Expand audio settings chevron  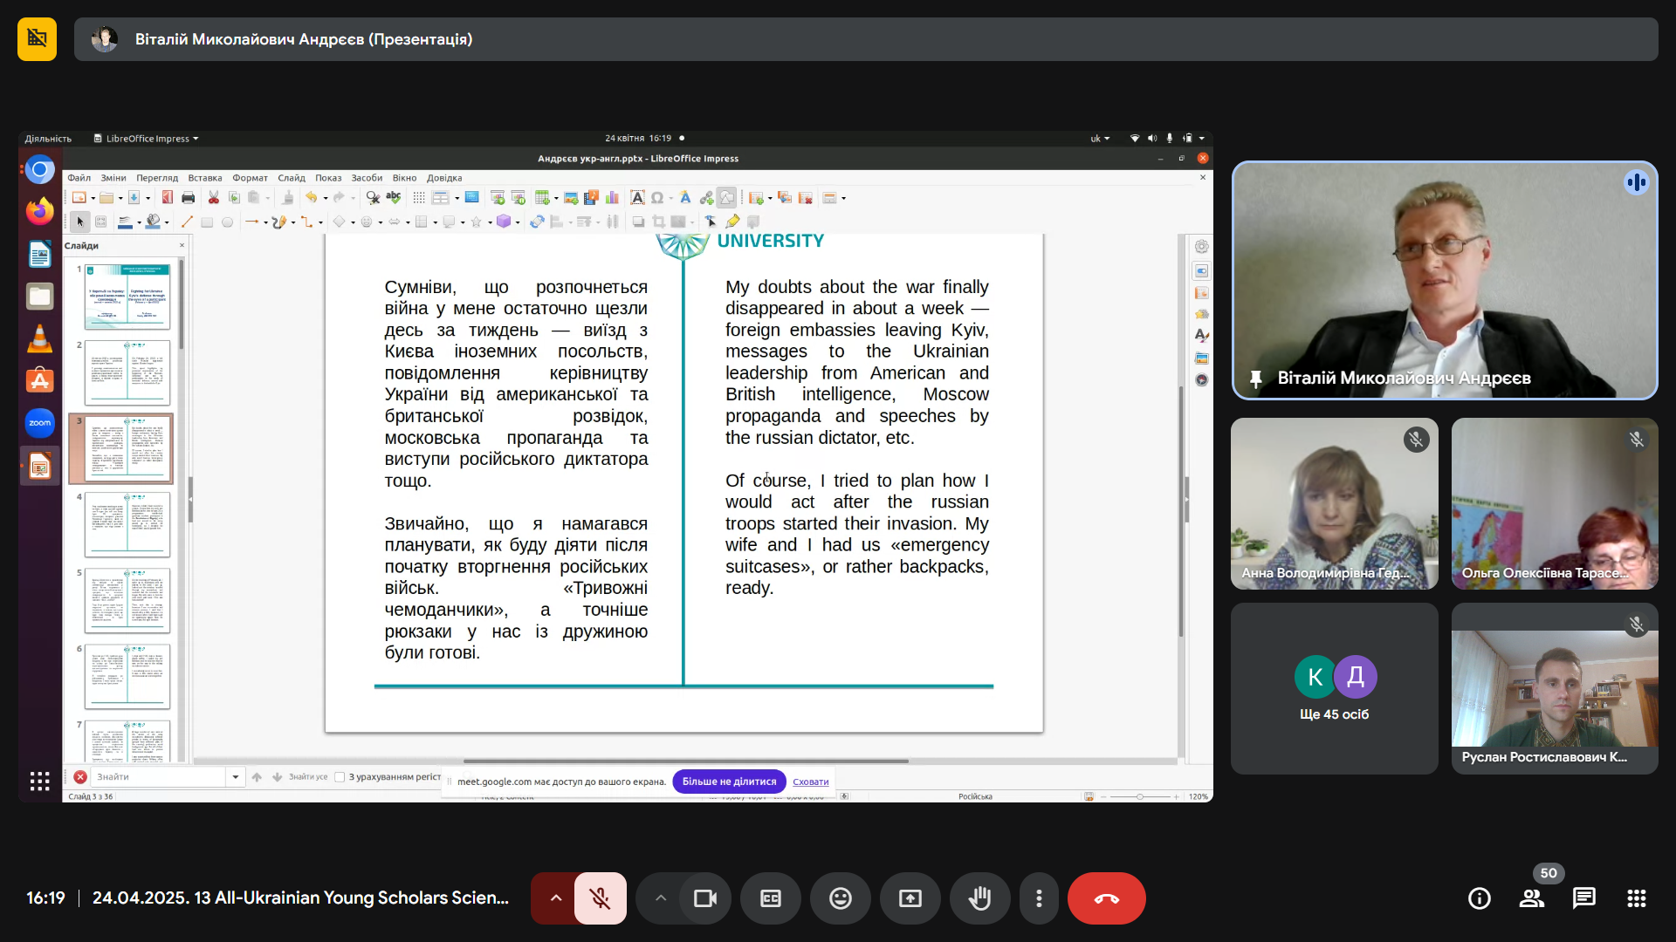[555, 898]
